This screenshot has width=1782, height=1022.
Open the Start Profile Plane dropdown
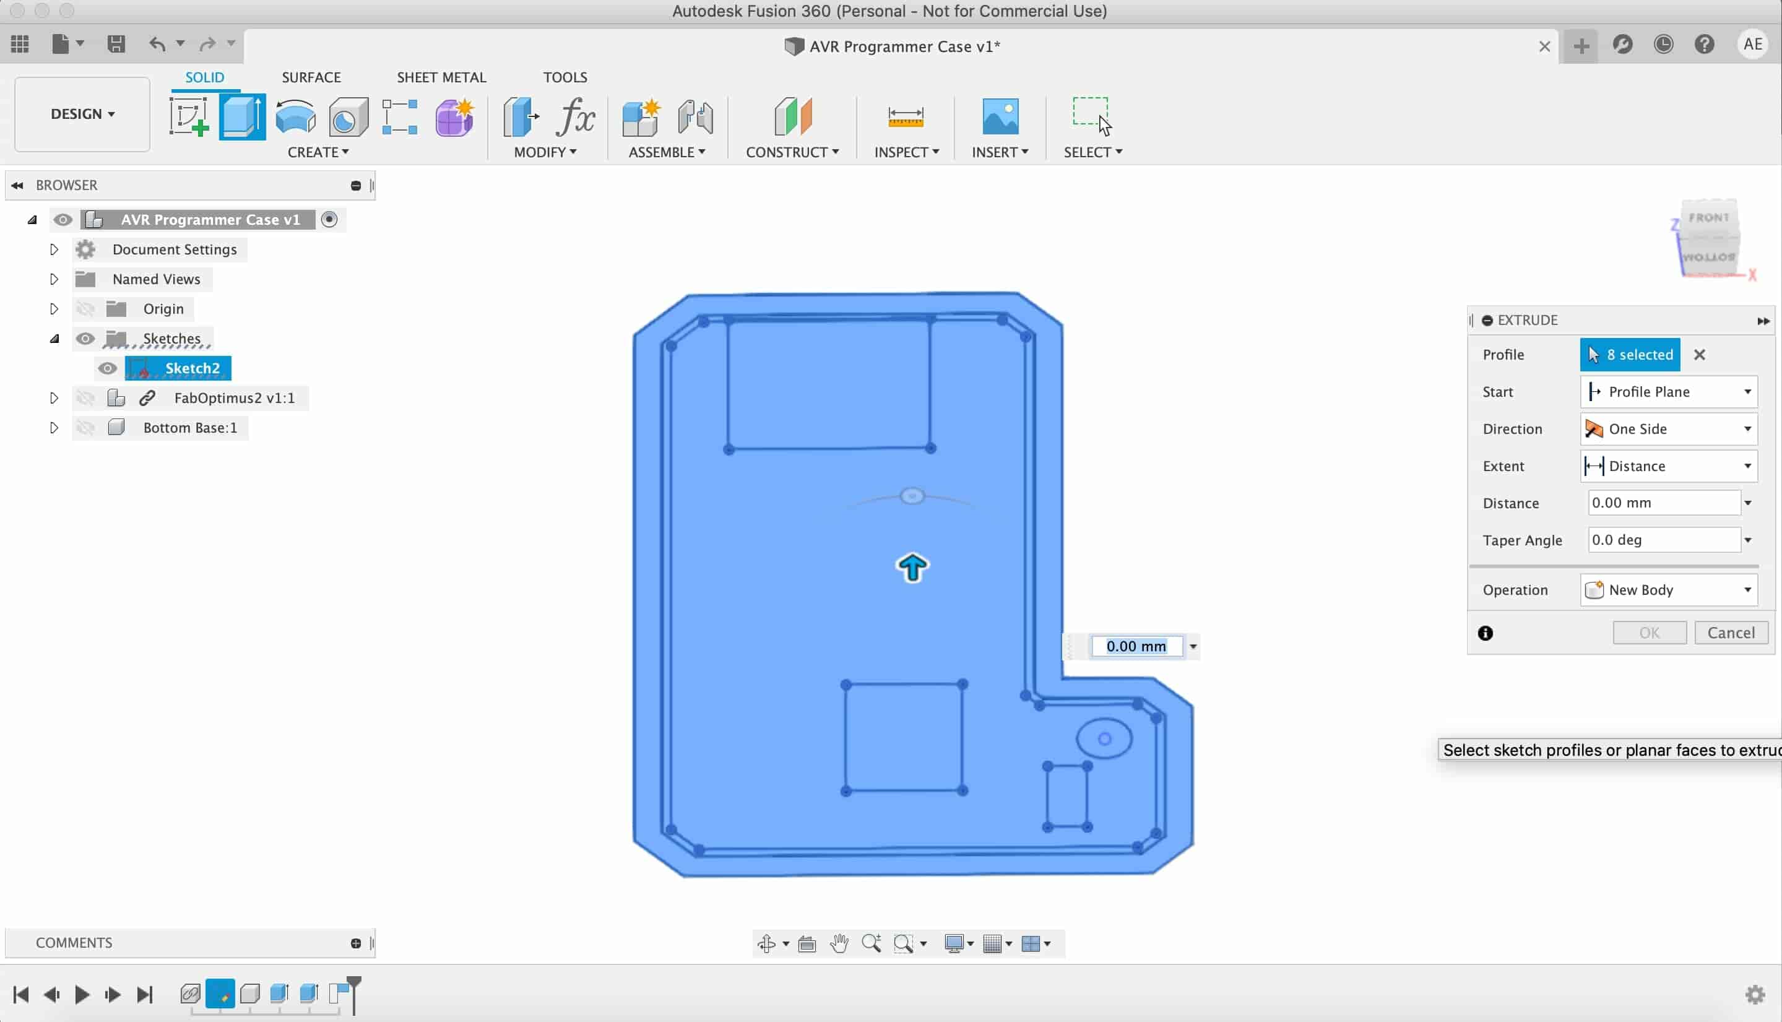1668,392
